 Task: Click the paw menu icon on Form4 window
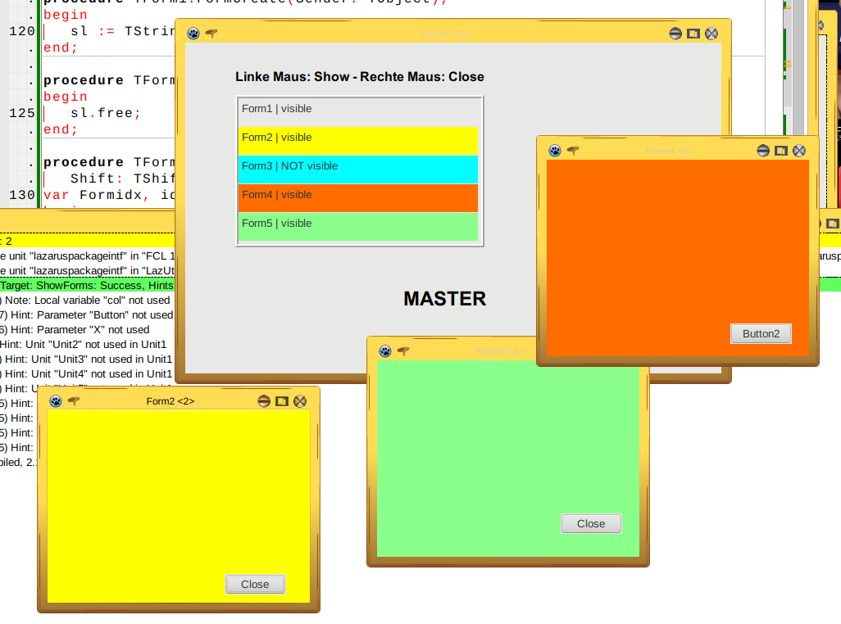coord(555,151)
